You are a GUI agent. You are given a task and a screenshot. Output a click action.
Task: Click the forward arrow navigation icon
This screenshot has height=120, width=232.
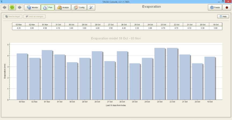(20, 7)
